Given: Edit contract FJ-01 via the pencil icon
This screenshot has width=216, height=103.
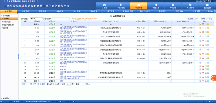Looking at the screenshot, I should pos(200,58).
